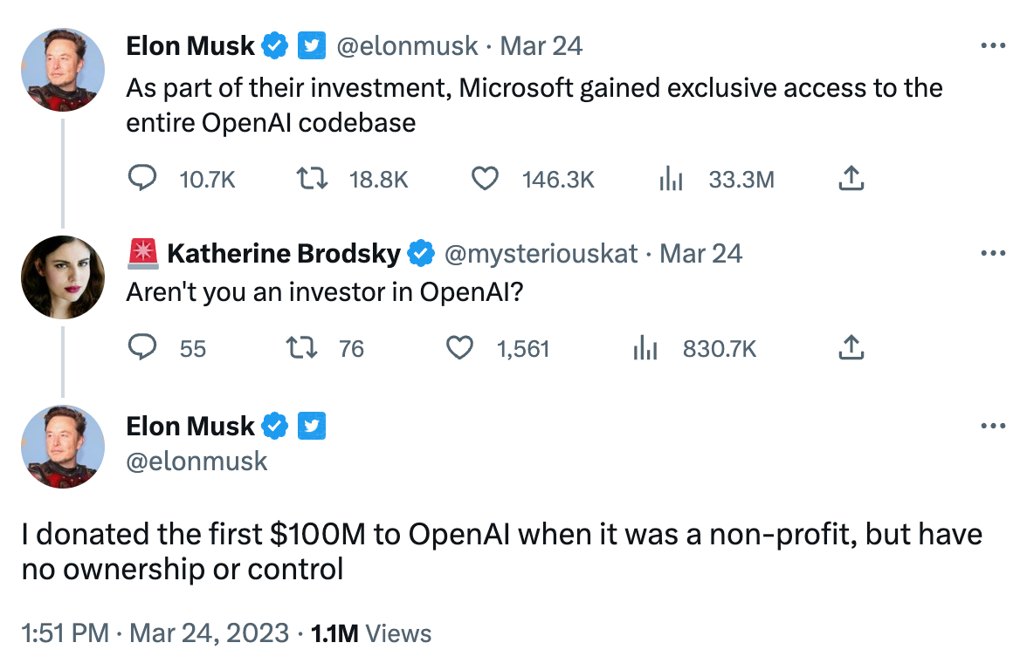This screenshot has width=1034, height=670.
Task: Share Katherine Brodsky's tweet
Action: tap(851, 349)
